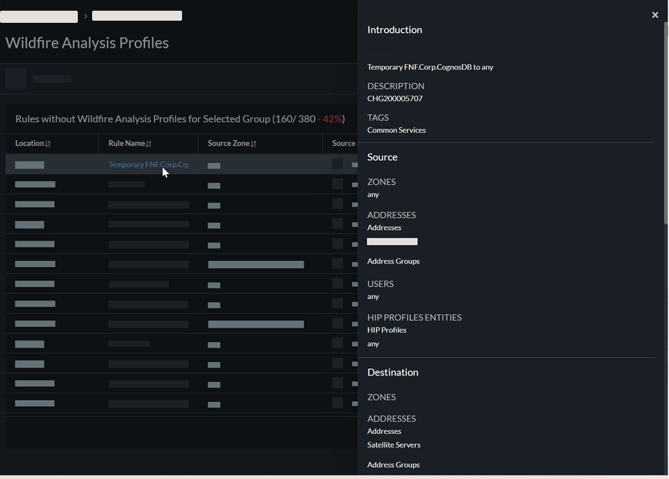This screenshot has width=669, height=479.
Task: Expand Address Groups under Destination
Action: coord(393,464)
